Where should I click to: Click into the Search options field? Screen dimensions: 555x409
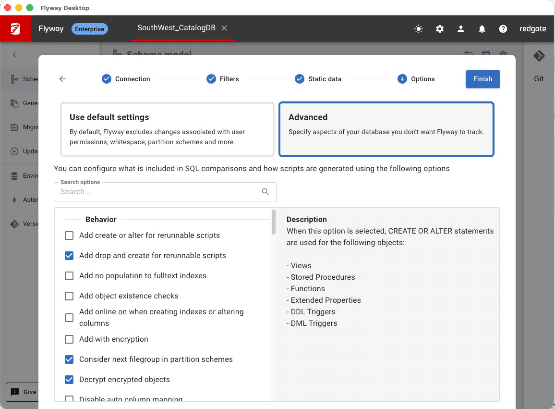(x=165, y=192)
